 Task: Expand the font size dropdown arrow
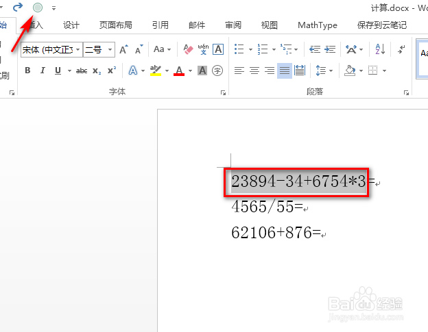point(110,49)
